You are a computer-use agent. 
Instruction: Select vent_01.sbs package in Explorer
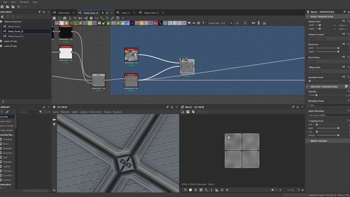(10, 46)
